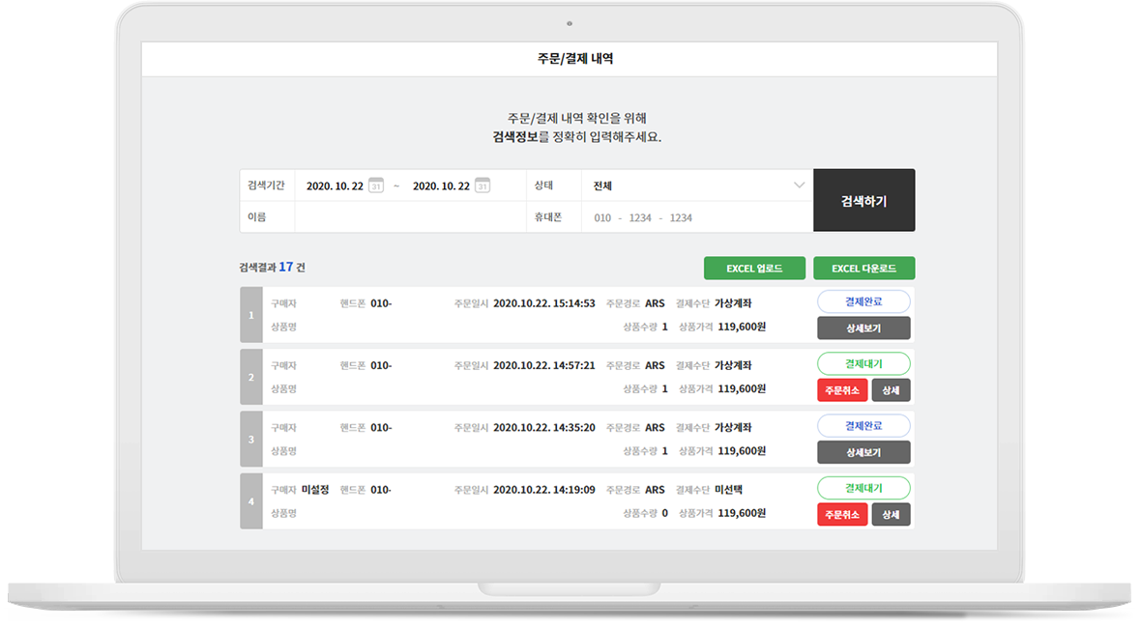Click 미선택 payment method in order 4
This screenshot has width=1141, height=628.
click(728, 490)
